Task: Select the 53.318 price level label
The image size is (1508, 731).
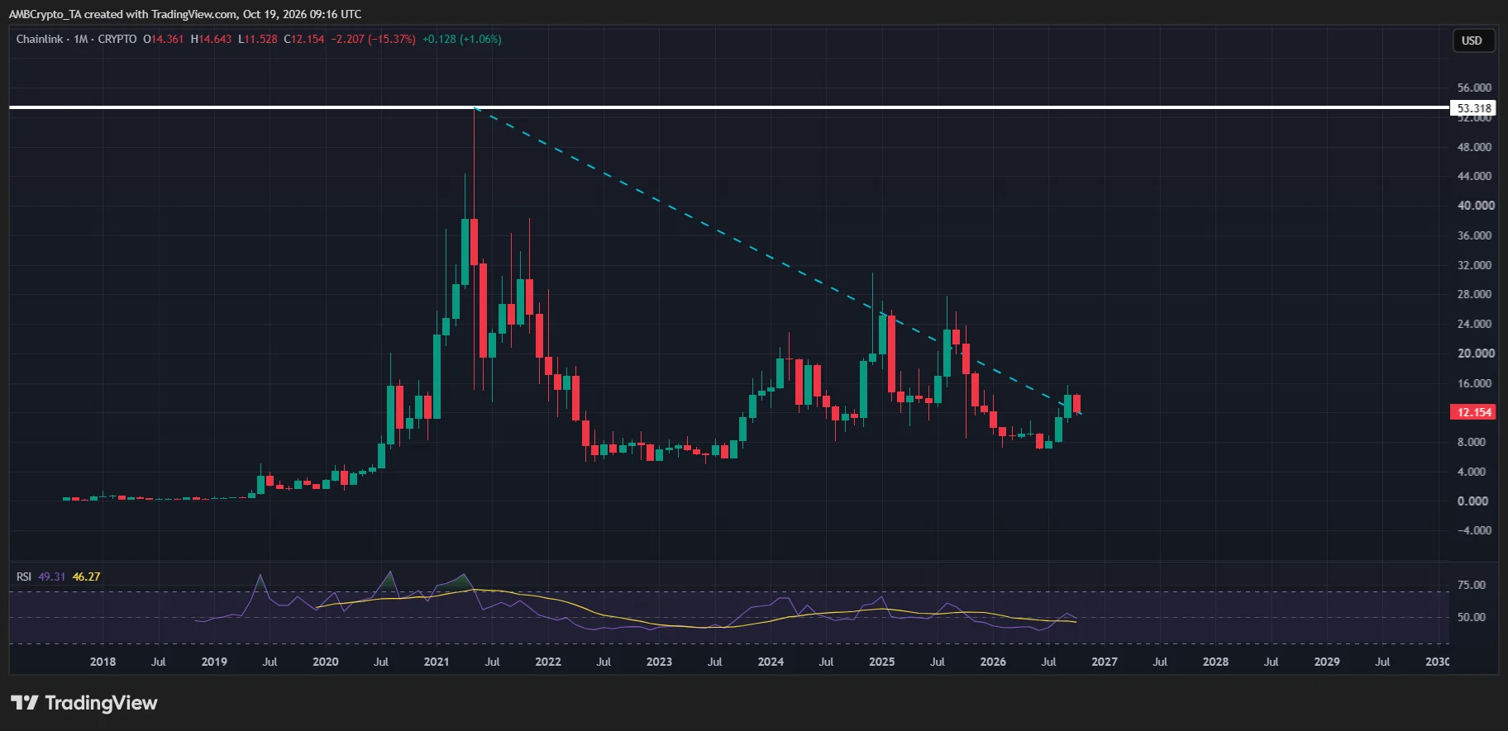Action: [x=1473, y=108]
